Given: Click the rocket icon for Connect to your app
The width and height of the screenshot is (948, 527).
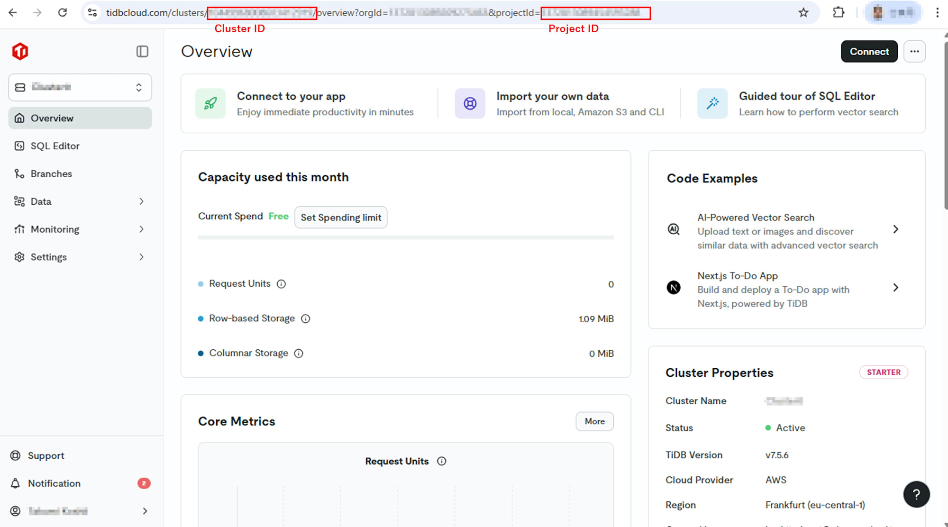Looking at the screenshot, I should pos(210,103).
